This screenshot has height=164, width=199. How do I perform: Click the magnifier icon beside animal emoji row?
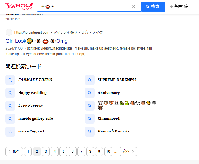click(90, 106)
